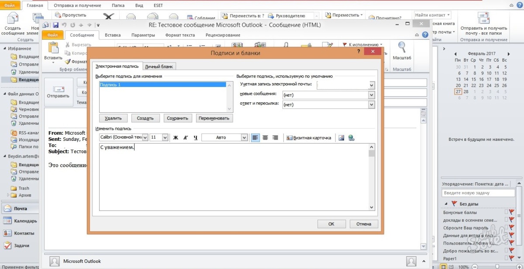This screenshot has width=524, height=269.
Task: Center-align the signature text
Action: [x=265, y=137]
